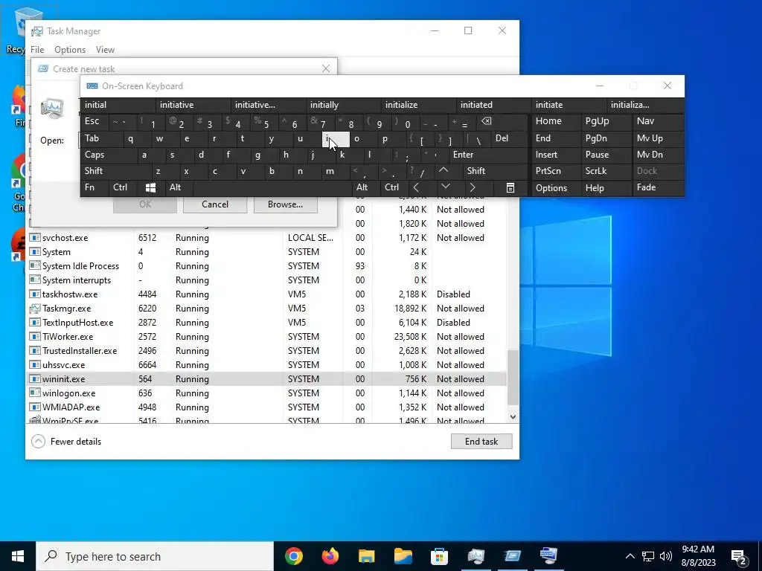The width and height of the screenshot is (762, 571).
Task: Click the context menu key on On-Screen Keyboard
Action: [x=510, y=188]
